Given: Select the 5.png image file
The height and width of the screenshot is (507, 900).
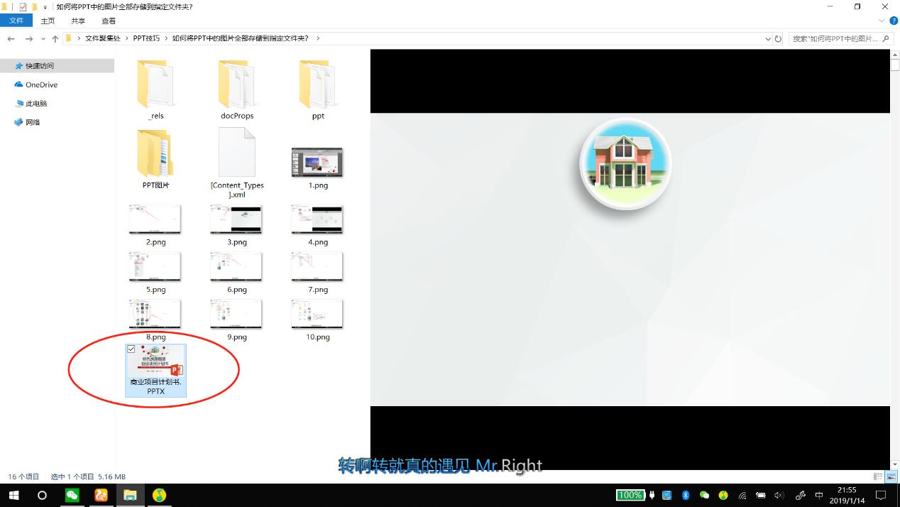Looking at the screenshot, I should click(x=155, y=273).
